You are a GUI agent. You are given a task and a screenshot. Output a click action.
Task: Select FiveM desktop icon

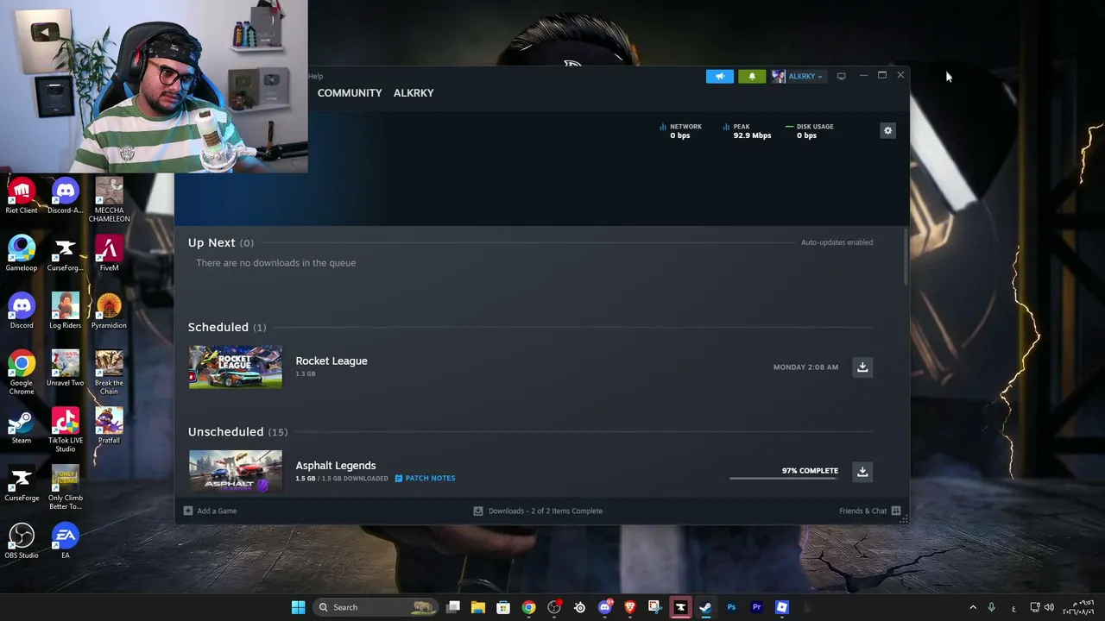point(109,254)
